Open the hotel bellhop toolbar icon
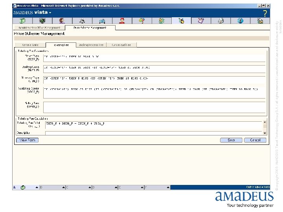Viewport: 283px width, 212px height. [122, 21]
